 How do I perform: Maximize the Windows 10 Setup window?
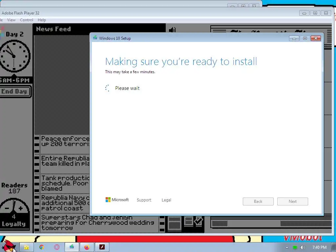tap(305, 38)
